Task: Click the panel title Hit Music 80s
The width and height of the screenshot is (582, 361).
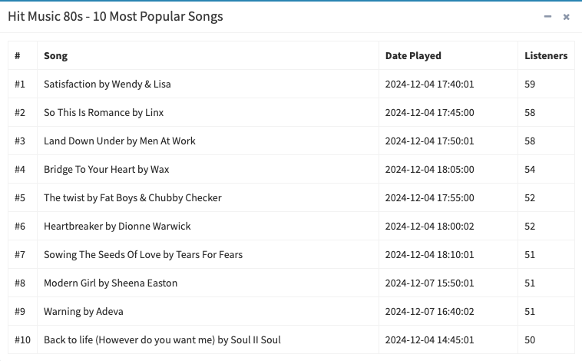Action: pyautogui.click(x=115, y=17)
